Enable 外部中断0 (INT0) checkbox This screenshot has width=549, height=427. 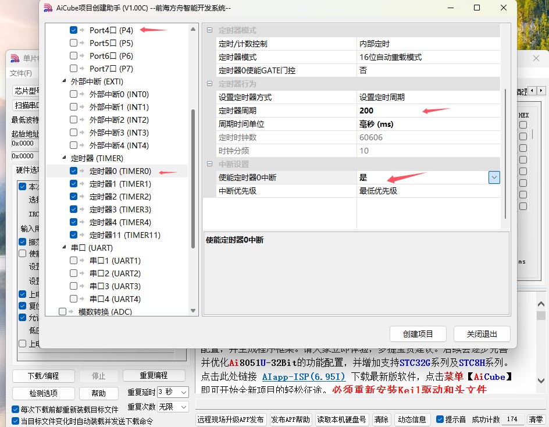(73, 94)
